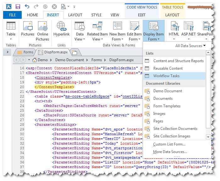
Task: Redo the last action
Action: pyautogui.click(x=36, y=7)
